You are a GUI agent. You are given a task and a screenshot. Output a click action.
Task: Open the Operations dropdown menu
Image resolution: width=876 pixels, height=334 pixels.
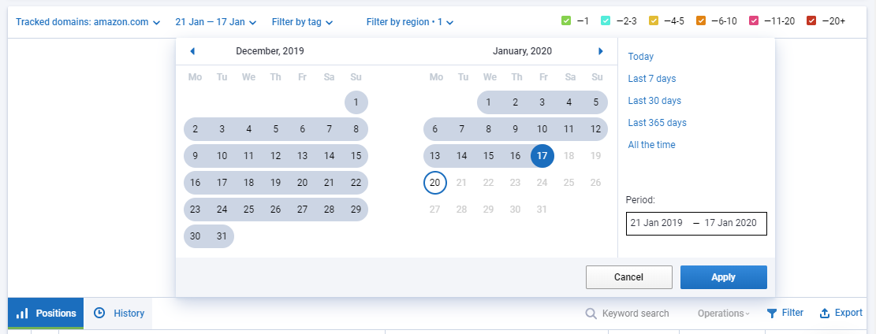click(724, 314)
